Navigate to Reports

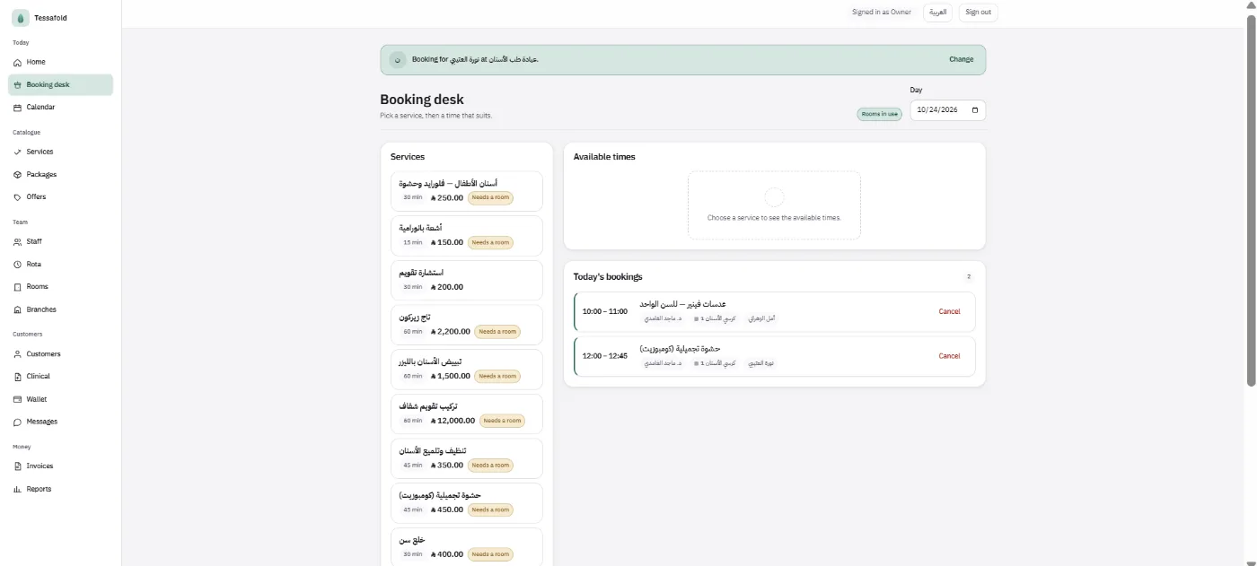[60, 489]
